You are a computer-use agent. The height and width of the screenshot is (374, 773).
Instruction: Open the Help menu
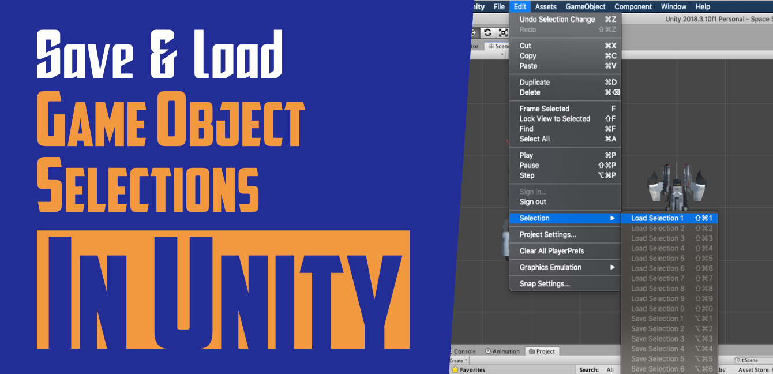pos(703,7)
